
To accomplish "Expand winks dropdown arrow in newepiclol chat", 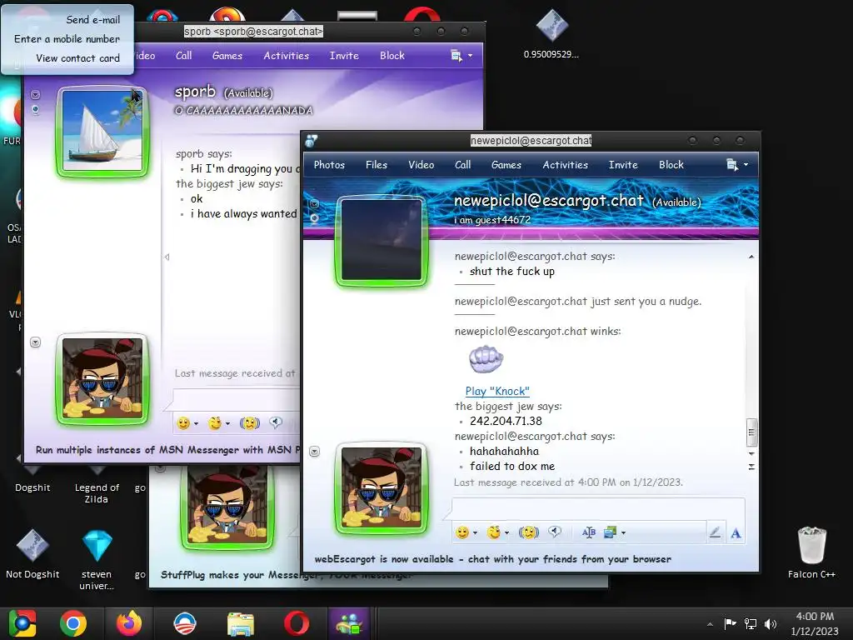I will point(506,532).
